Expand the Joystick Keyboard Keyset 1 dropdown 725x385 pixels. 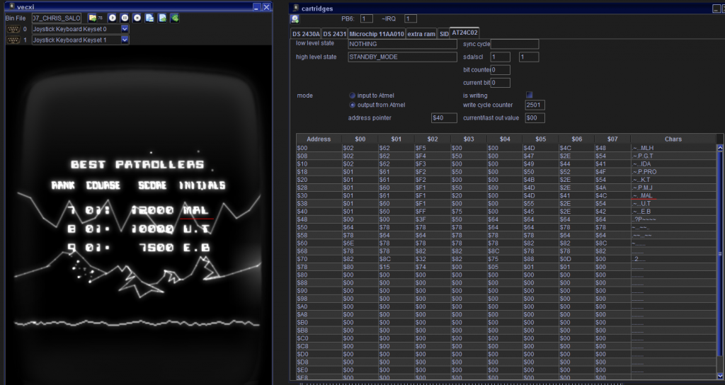pos(125,40)
